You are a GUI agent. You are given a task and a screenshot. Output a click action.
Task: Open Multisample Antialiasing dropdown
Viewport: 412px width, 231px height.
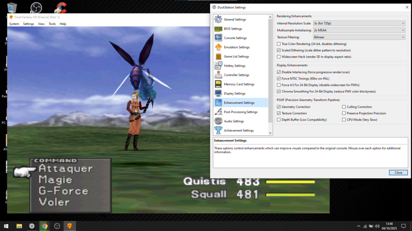coord(359,30)
